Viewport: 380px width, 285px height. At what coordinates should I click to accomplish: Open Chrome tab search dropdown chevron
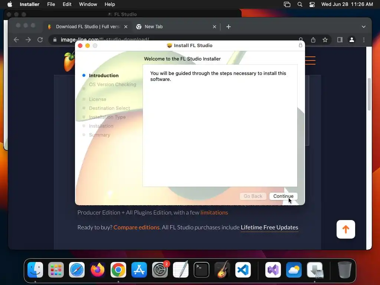pos(364,27)
